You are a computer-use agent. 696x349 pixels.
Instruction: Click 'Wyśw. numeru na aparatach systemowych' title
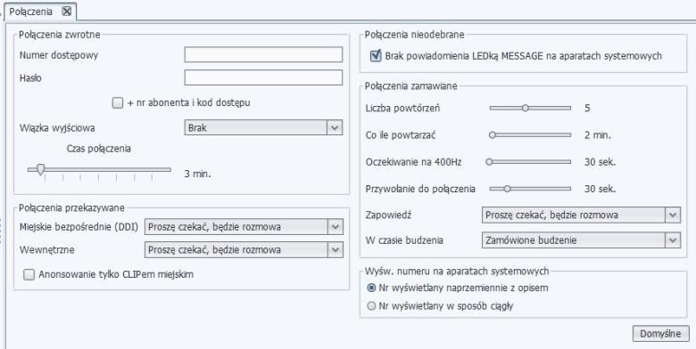tap(457, 271)
